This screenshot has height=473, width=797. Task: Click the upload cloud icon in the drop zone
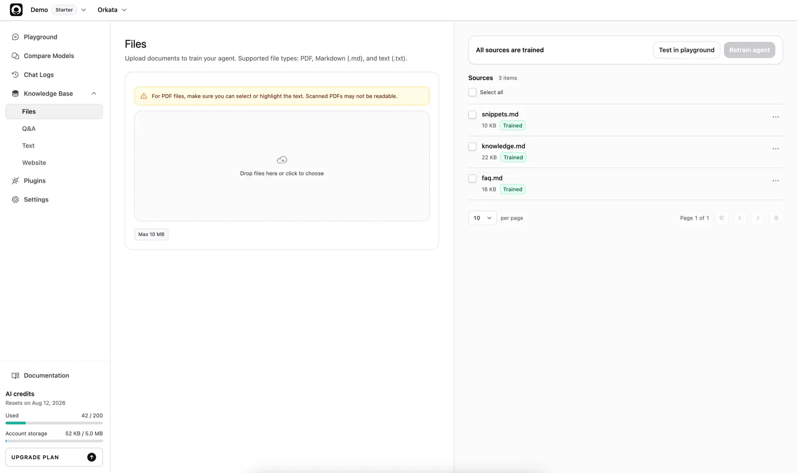tap(282, 160)
